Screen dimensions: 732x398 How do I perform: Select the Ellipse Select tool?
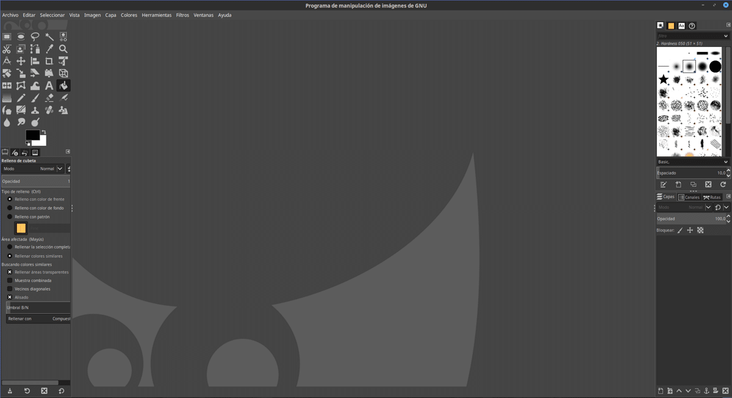coord(21,37)
